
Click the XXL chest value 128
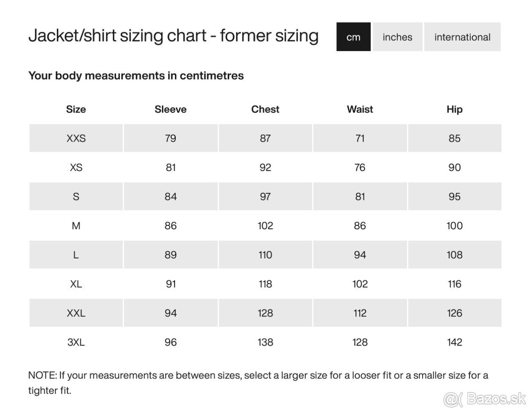(265, 313)
